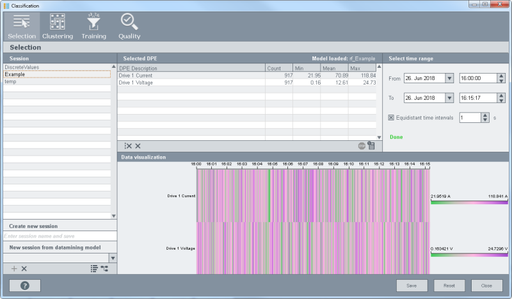Toggle Equidistant time intervals checkbox
This screenshot has width=512, height=299.
click(391, 118)
